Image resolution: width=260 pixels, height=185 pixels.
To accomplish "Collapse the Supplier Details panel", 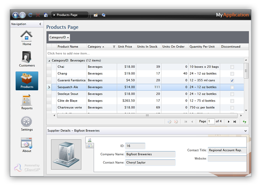I will click(x=245, y=131).
